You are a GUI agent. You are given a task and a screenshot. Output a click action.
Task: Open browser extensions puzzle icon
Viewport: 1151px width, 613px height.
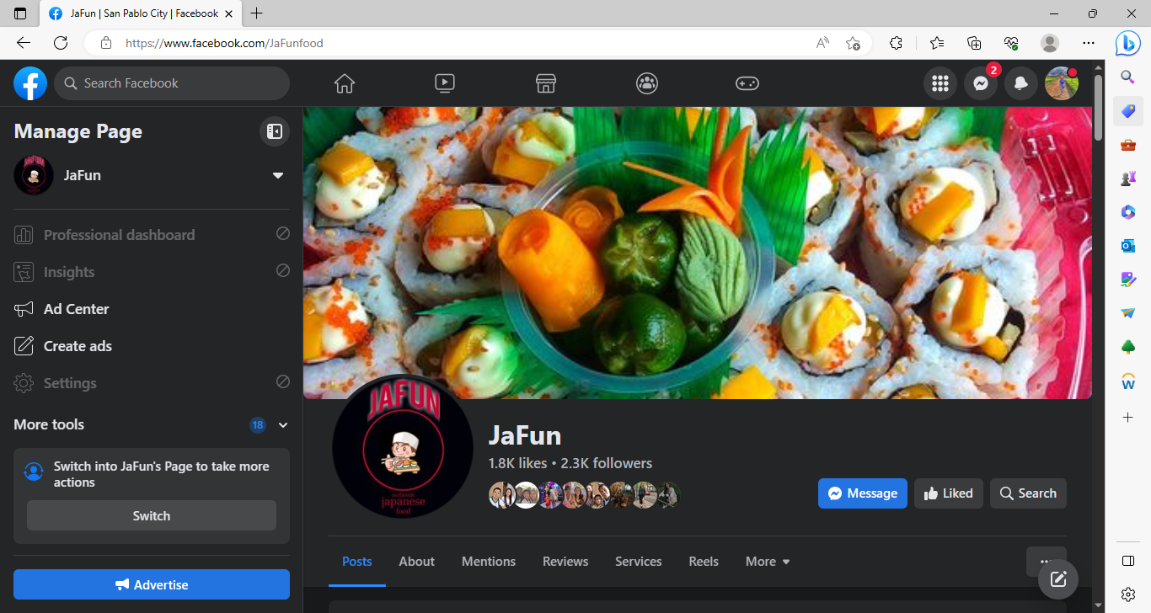tap(897, 43)
